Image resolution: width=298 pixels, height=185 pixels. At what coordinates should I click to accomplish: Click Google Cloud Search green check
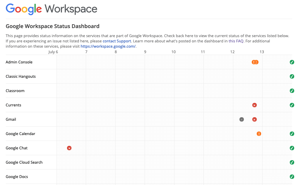(292, 162)
